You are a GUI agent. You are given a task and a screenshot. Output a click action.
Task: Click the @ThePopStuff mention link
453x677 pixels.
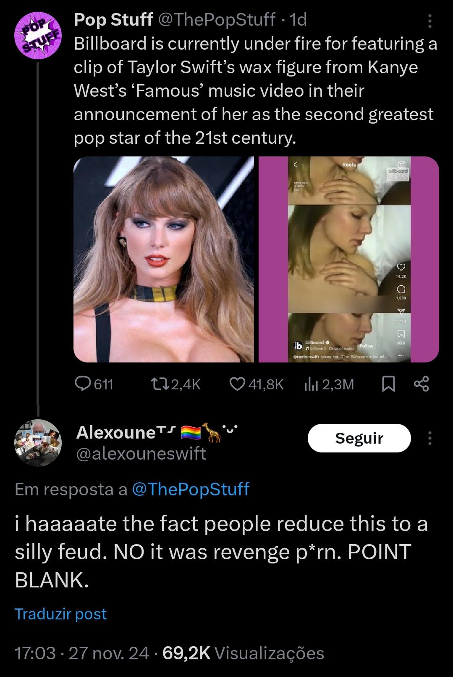coord(191,489)
